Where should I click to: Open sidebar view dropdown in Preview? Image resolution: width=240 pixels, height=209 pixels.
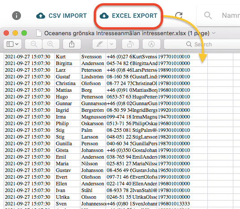click(x=13, y=44)
